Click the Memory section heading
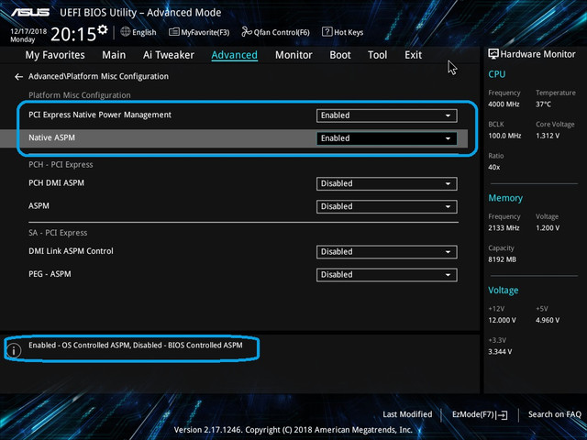The height and width of the screenshot is (440, 587). pos(505,198)
